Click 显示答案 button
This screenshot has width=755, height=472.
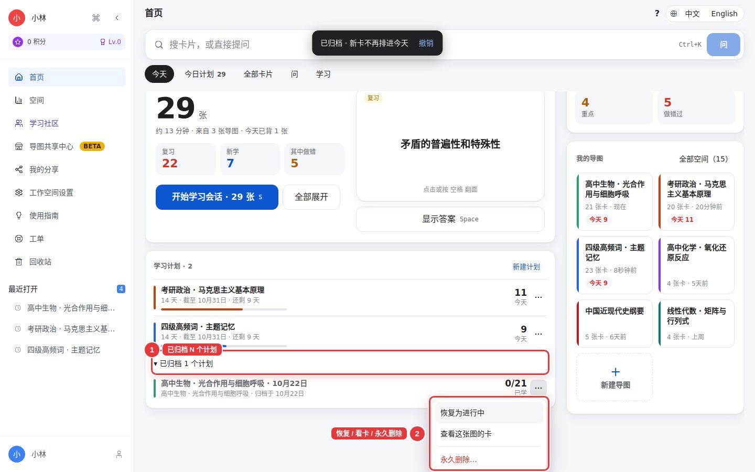450,219
